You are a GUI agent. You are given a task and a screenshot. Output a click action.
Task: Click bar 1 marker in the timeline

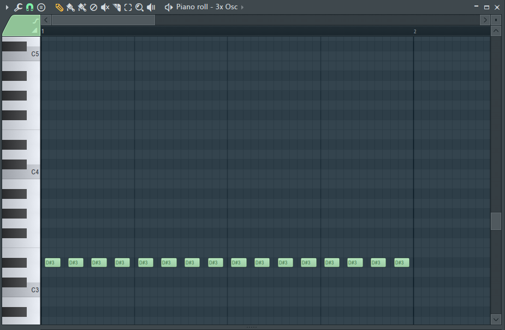43,31
